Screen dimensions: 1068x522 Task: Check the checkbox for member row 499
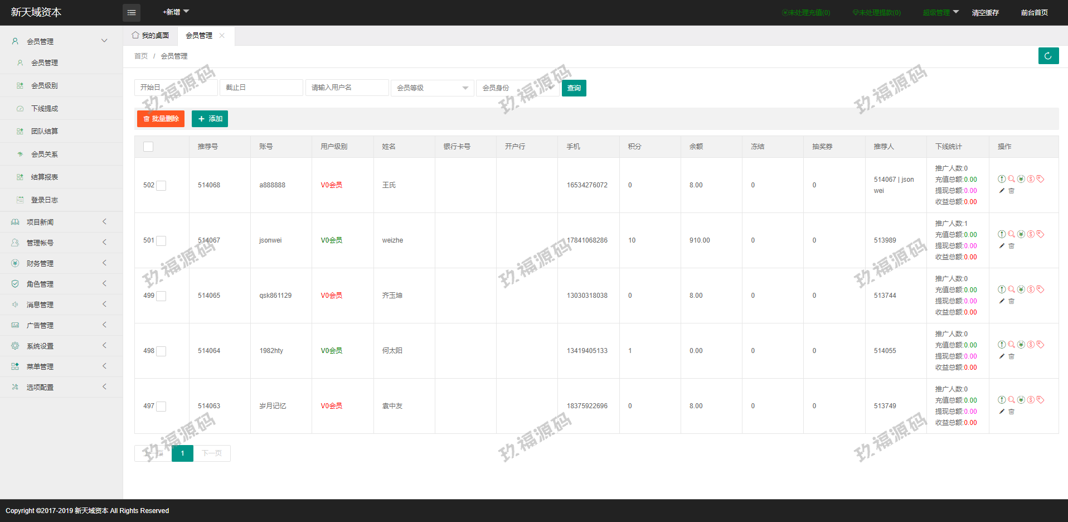[161, 296]
